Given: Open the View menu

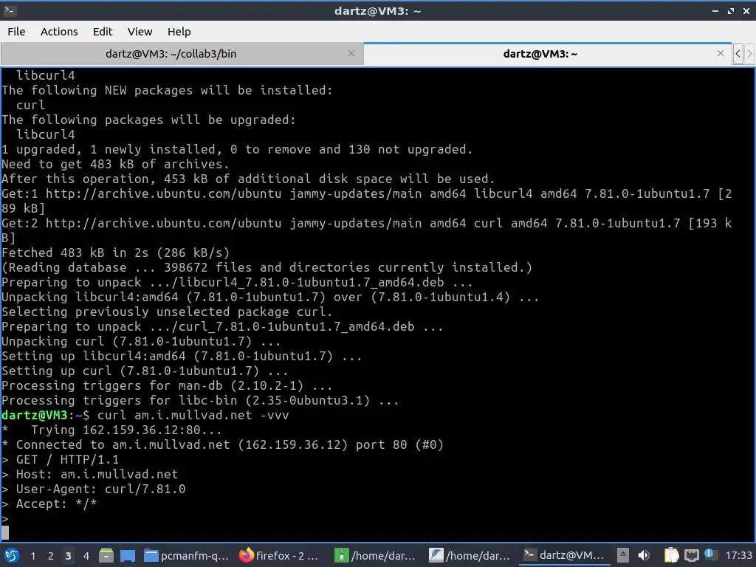Looking at the screenshot, I should tap(140, 32).
